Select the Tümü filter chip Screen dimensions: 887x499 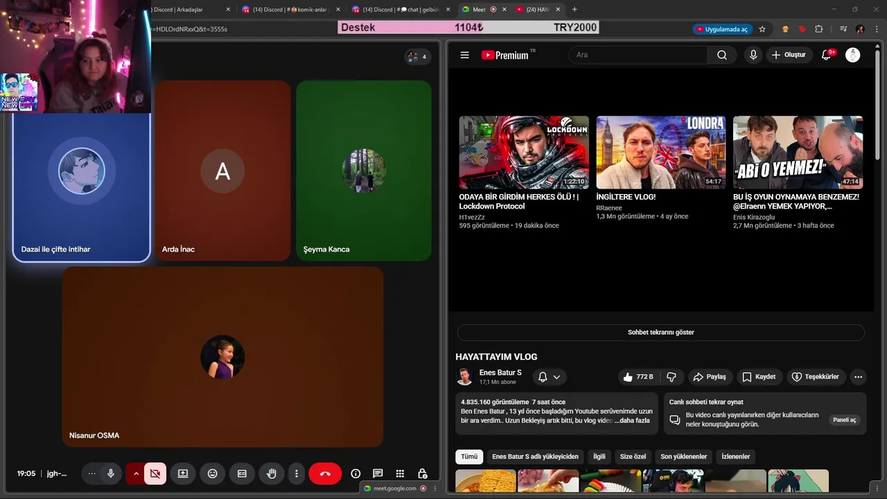[x=469, y=457]
